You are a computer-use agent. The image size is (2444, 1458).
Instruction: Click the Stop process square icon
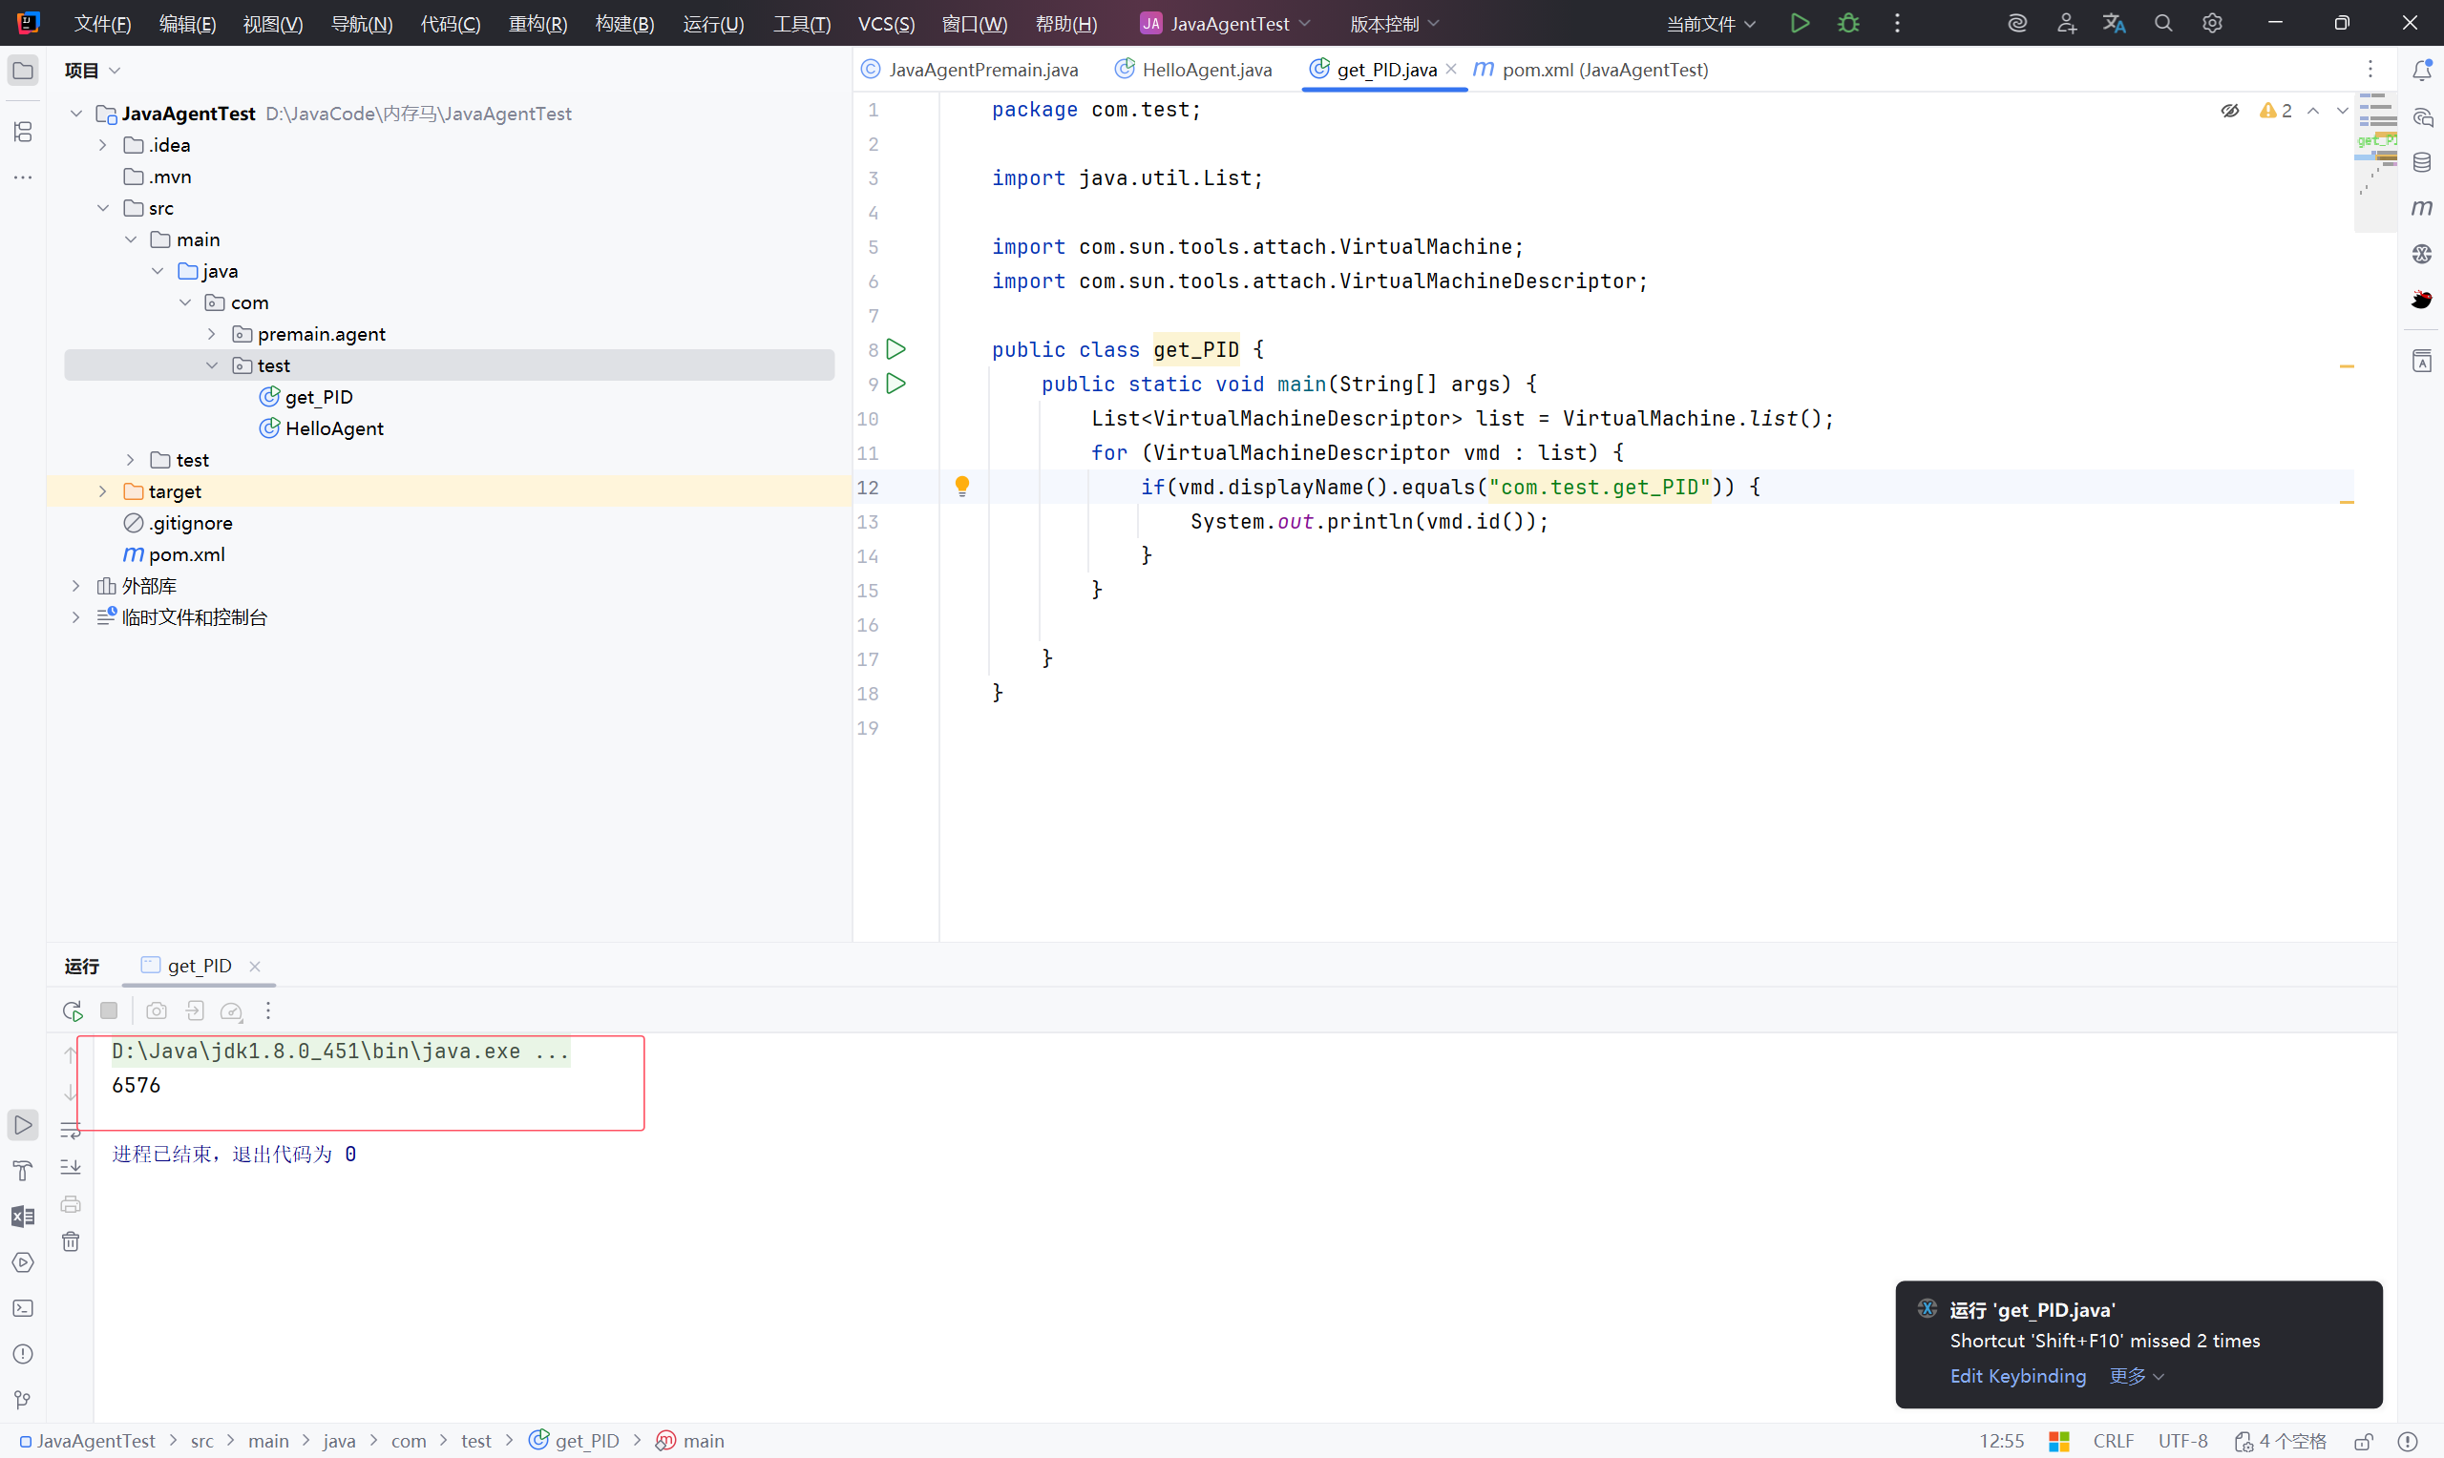tap(109, 1010)
